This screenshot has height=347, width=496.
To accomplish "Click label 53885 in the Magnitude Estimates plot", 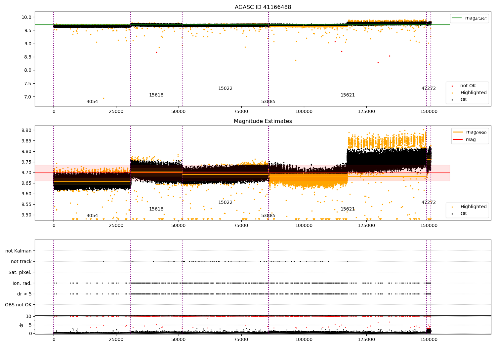I will [x=268, y=216].
